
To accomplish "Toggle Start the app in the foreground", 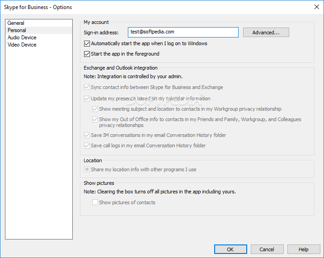I will click(x=87, y=54).
